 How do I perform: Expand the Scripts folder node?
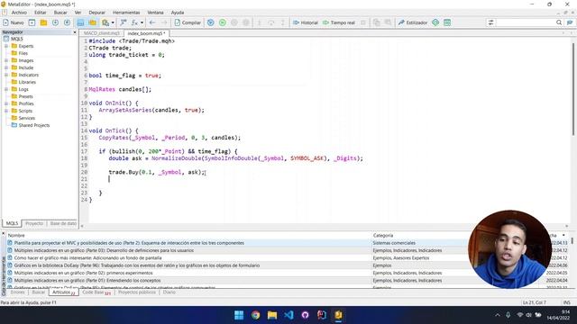(x=6, y=111)
